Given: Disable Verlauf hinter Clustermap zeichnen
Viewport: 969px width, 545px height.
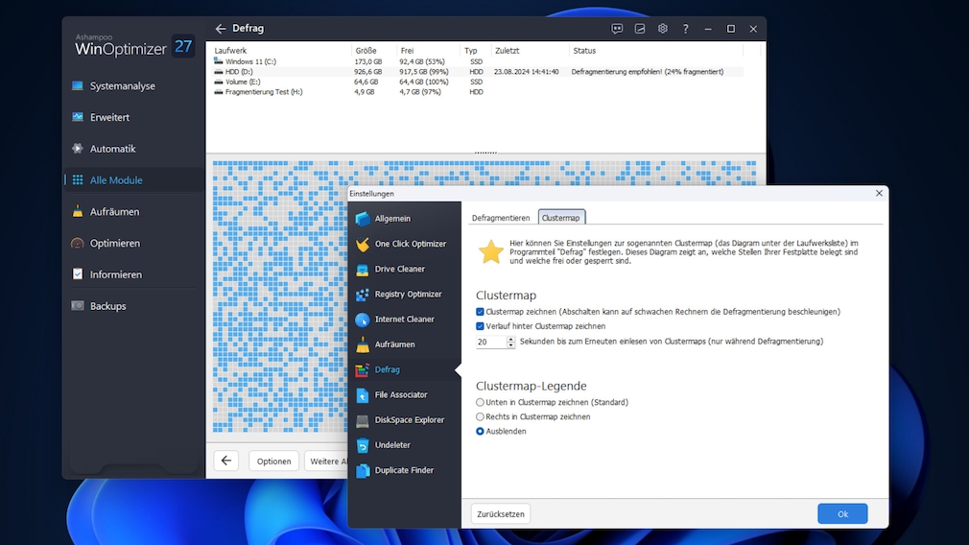Looking at the screenshot, I should (x=481, y=326).
